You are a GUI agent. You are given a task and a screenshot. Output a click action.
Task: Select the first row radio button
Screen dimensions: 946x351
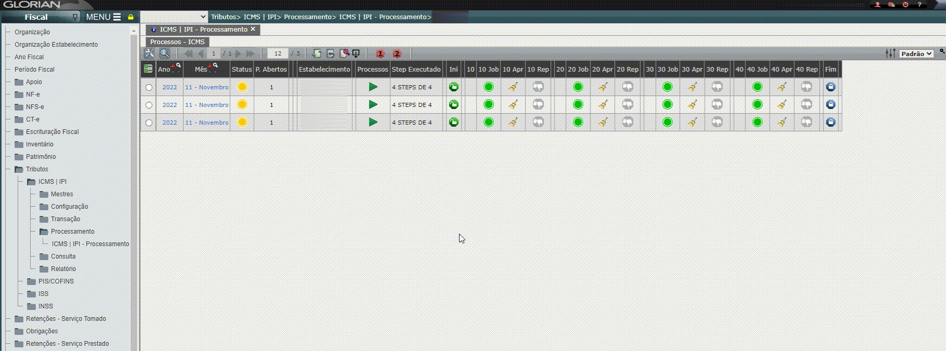tap(149, 87)
